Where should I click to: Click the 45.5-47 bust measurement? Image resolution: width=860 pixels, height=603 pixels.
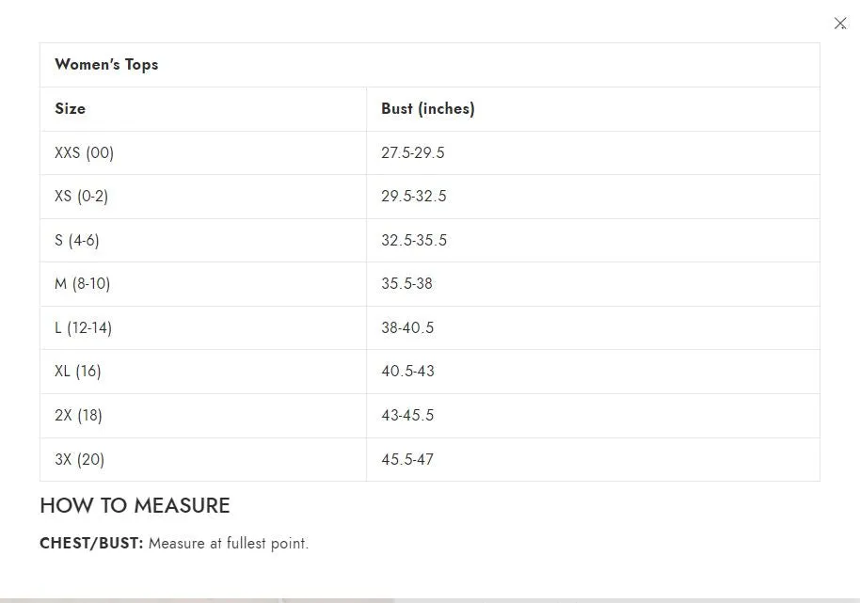point(407,459)
